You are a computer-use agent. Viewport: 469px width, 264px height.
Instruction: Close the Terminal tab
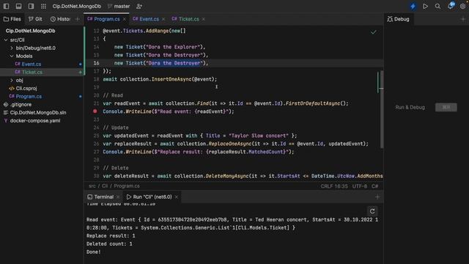pyautogui.click(x=118, y=197)
